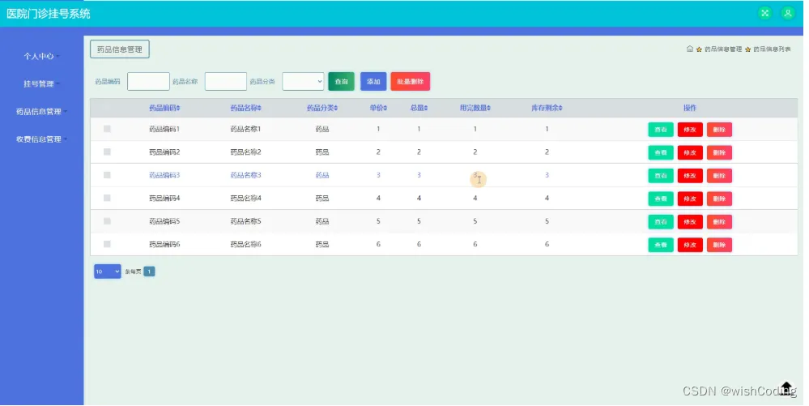Screen dimensions: 809x406
Task: Click 修改 for the 药品编码5 row
Action: [690, 221]
